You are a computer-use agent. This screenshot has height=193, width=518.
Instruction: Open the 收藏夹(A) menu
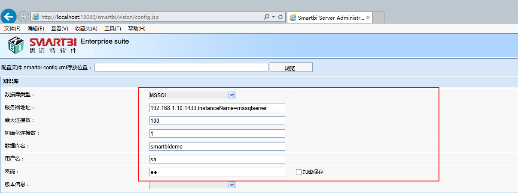[x=86, y=29]
